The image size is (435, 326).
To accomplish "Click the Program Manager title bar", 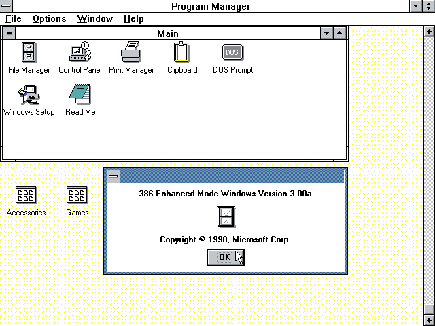I will click(x=211, y=6).
